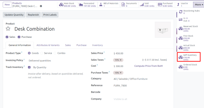The height and width of the screenshot is (108, 204).
Task: Select the Service product type radio
Action: (42, 53)
